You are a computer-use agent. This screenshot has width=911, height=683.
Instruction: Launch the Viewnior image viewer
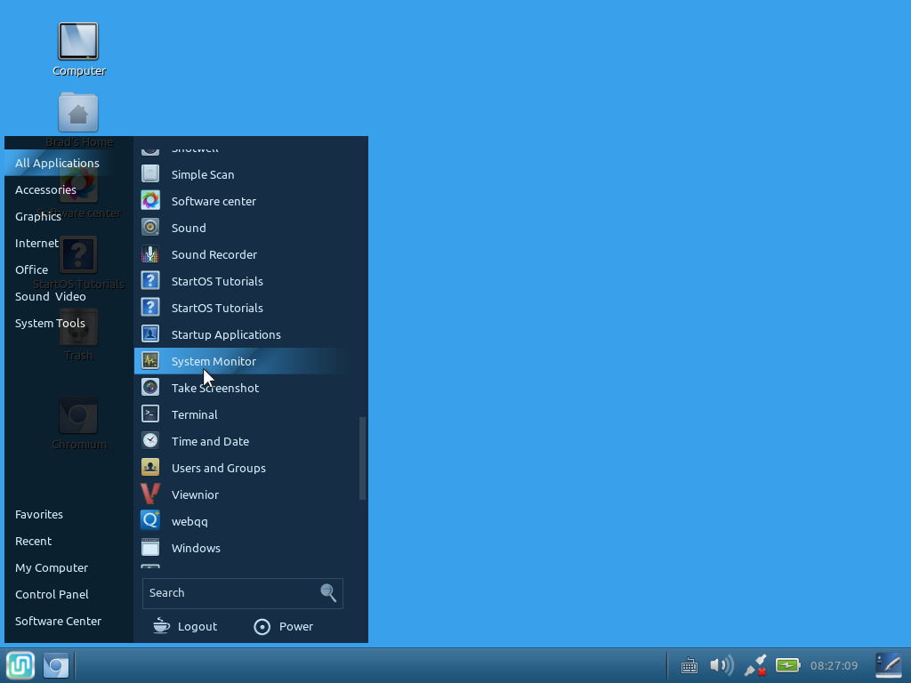point(244,494)
